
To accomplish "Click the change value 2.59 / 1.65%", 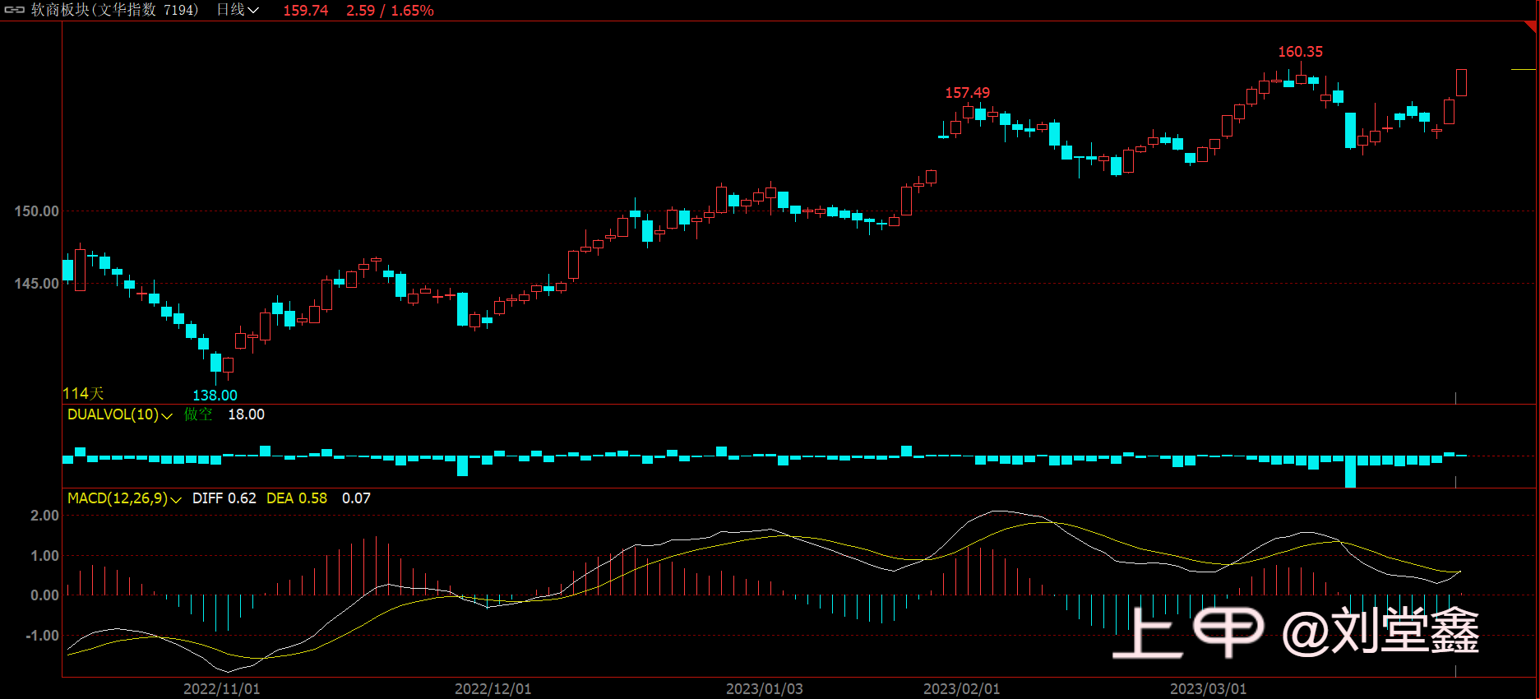I will coord(390,11).
